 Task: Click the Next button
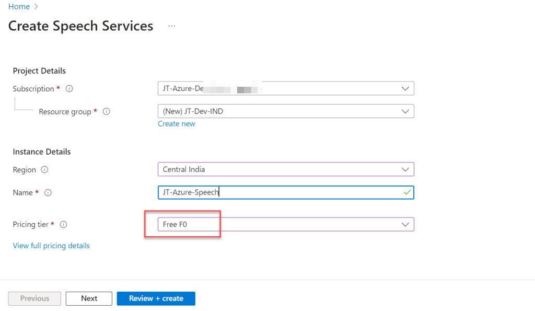point(89,298)
